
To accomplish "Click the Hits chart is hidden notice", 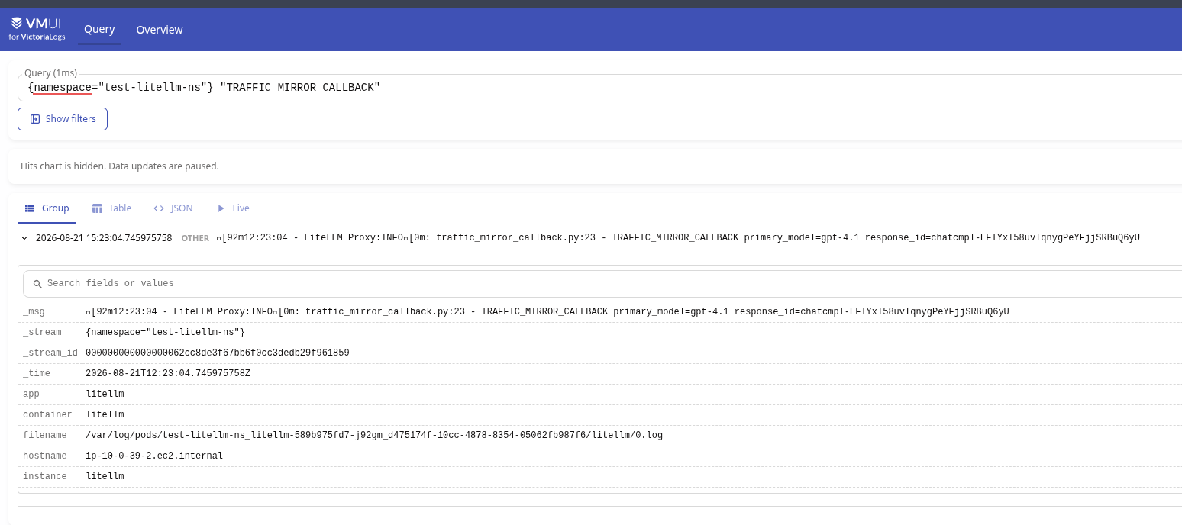I will click(120, 166).
